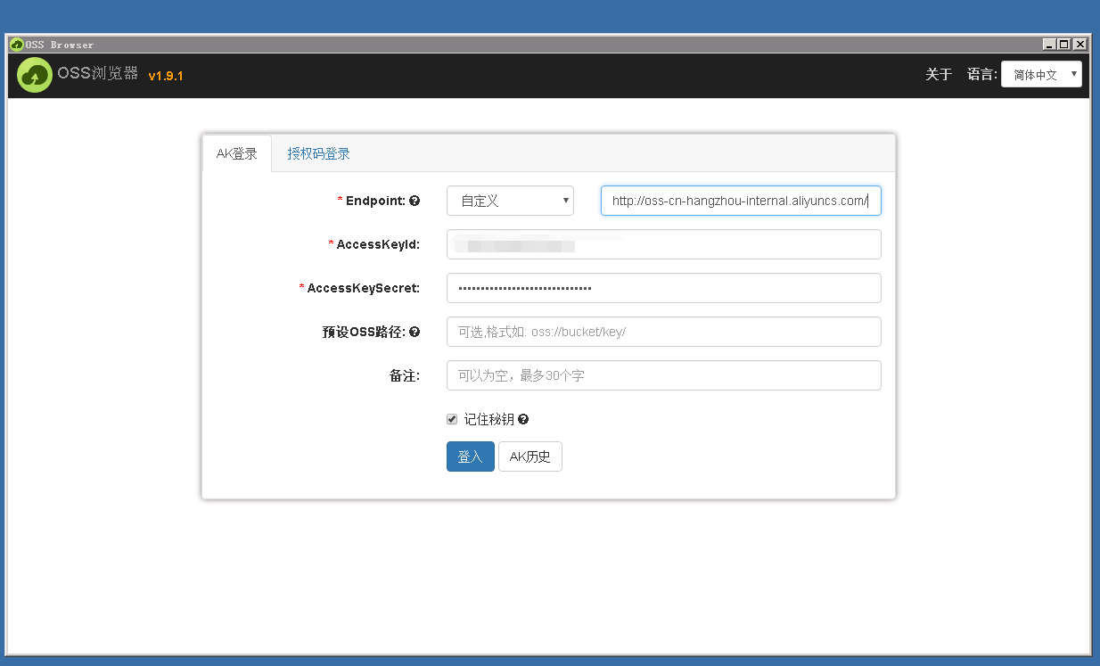
Task: Click the 登入 login button
Action: [x=470, y=456]
